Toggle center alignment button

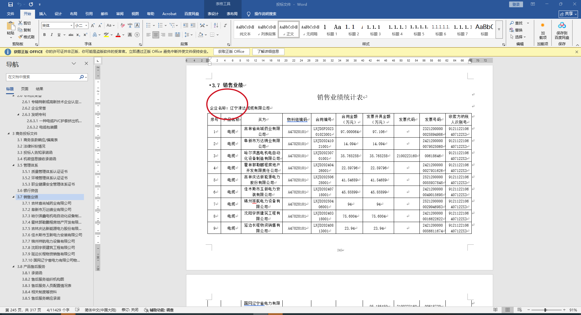[x=156, y=35]
